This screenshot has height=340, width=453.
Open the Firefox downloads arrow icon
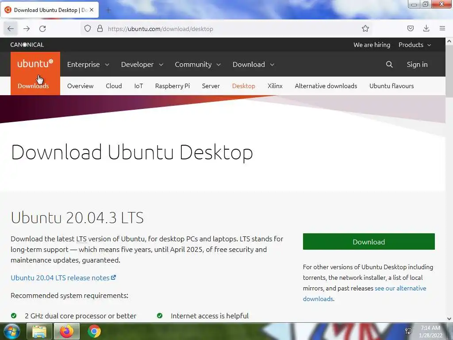click(426, 28)
